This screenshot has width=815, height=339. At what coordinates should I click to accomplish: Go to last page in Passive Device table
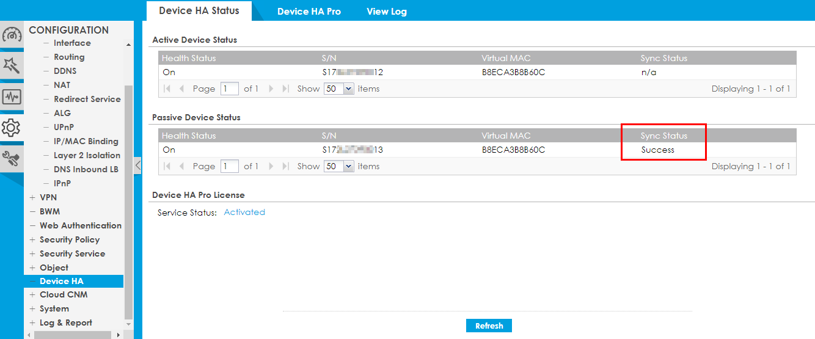[285, 167]
